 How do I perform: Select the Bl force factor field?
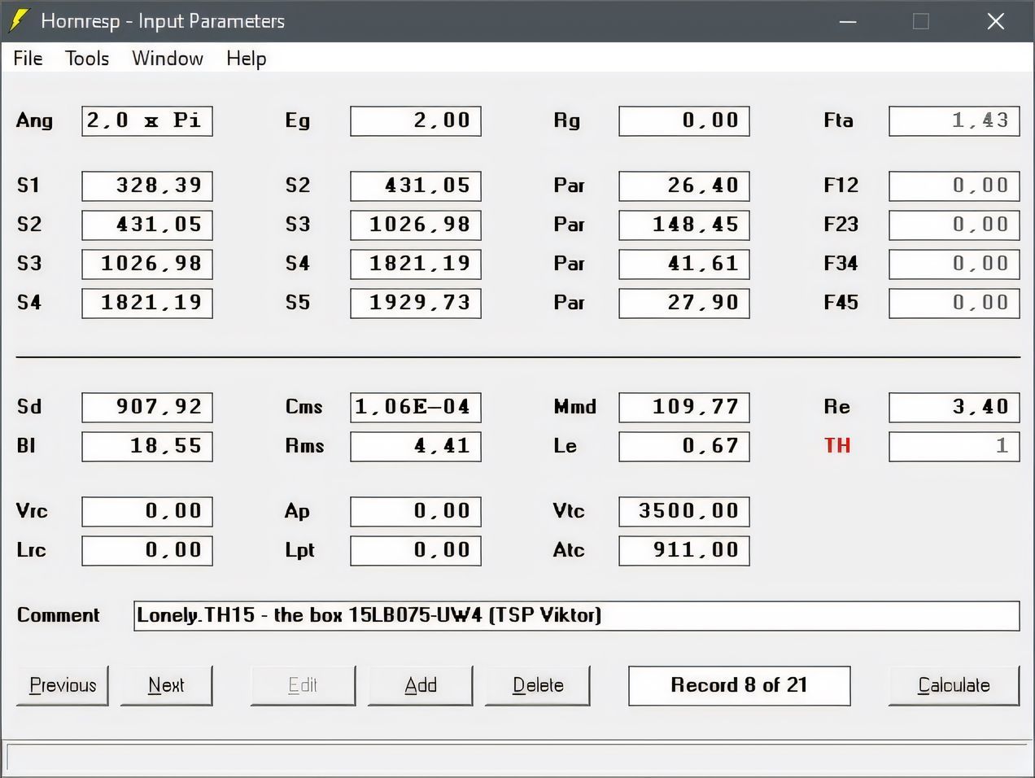[x=146, y=446]
